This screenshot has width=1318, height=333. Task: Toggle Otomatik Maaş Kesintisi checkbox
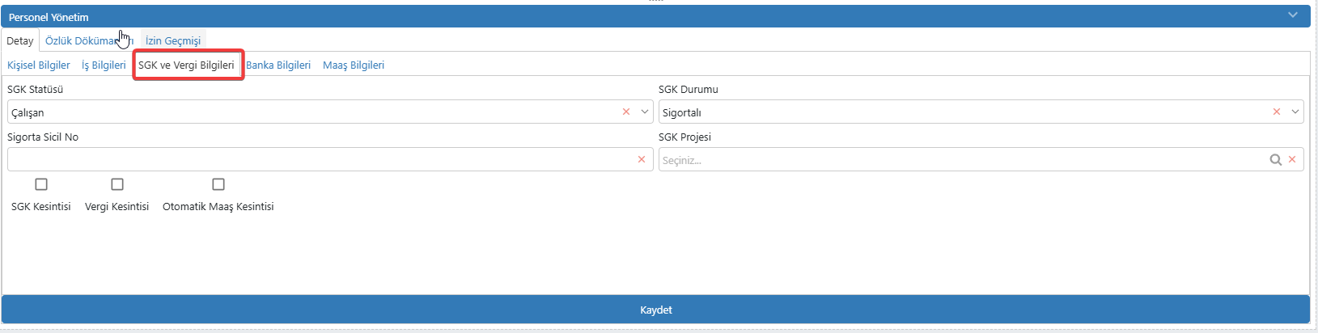(218, 184)
